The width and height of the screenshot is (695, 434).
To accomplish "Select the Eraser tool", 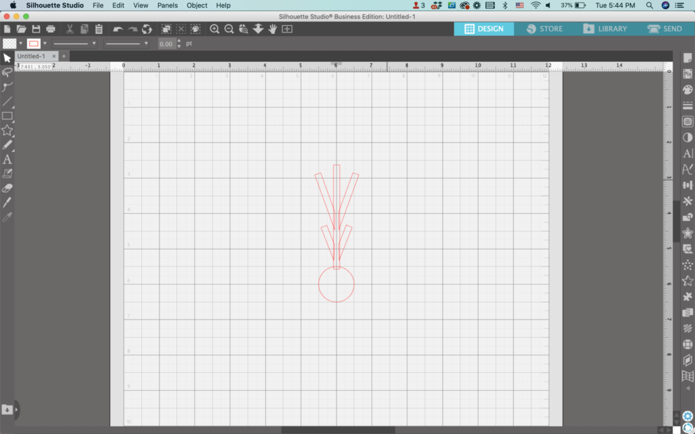I will point(7,189).
